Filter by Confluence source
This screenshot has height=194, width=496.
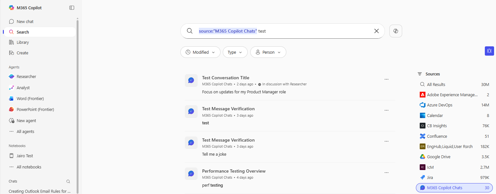(x=454, y=136)
